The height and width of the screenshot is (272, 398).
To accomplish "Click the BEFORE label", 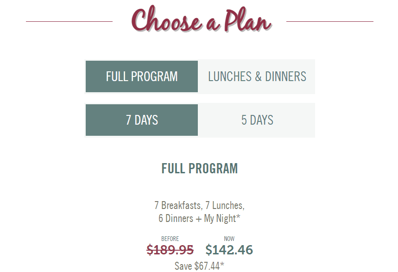I will click(170, 239).
